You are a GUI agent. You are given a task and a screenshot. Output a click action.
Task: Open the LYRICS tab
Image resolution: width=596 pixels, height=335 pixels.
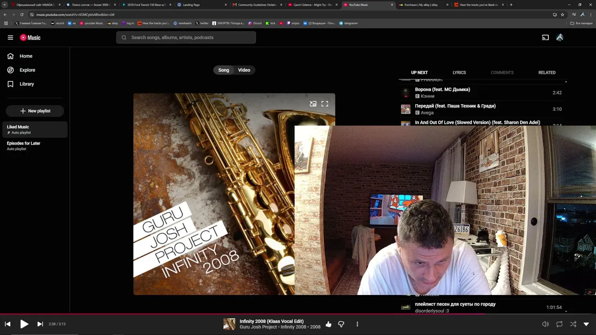[x=459, y=73]
